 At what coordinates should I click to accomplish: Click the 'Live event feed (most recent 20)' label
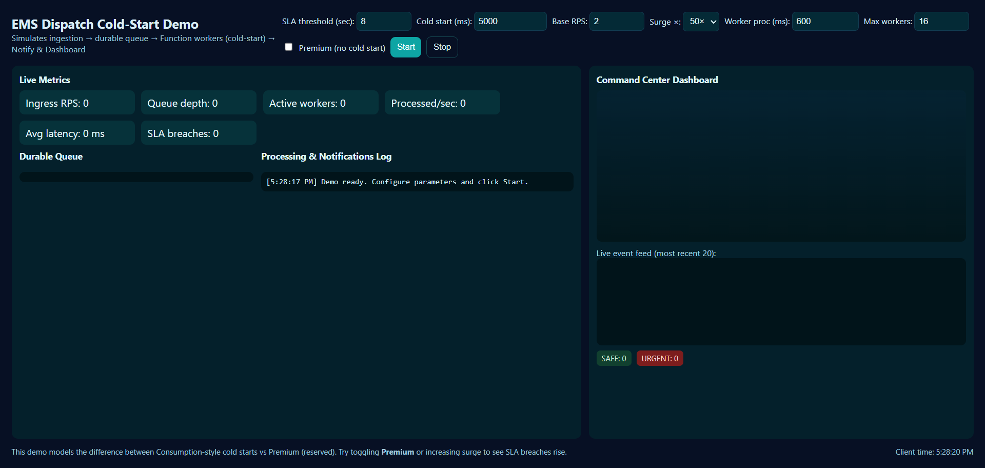pos(656,254)
